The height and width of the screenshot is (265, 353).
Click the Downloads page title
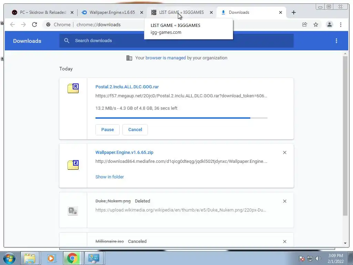tap(27, 41)
